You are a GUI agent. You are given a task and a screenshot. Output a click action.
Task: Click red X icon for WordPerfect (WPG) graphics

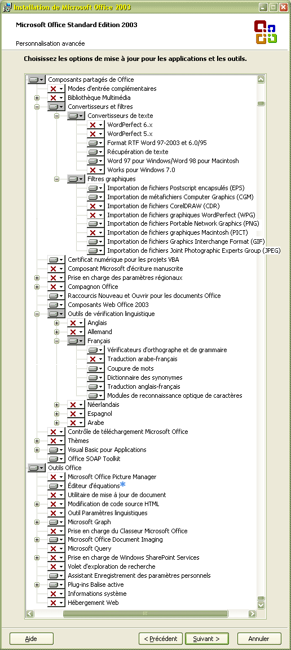click(x=93, y=215)
